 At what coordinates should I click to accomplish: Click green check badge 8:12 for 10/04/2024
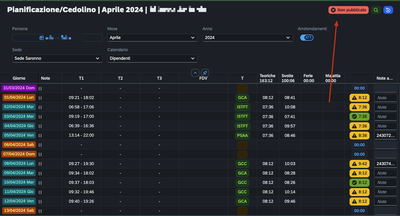(x=360, y=182)
